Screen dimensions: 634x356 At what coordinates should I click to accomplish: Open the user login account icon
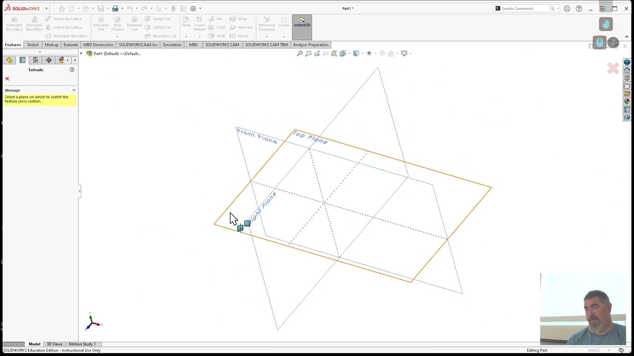pyautogui.click(x=567, y=8)
